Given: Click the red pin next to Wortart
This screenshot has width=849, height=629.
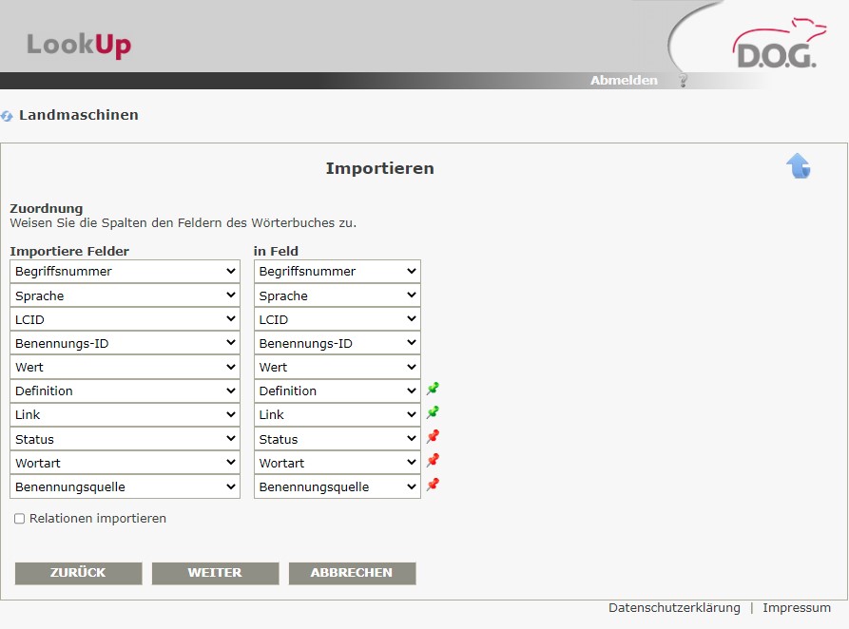Looking at the screenshot, I should 433,461.
